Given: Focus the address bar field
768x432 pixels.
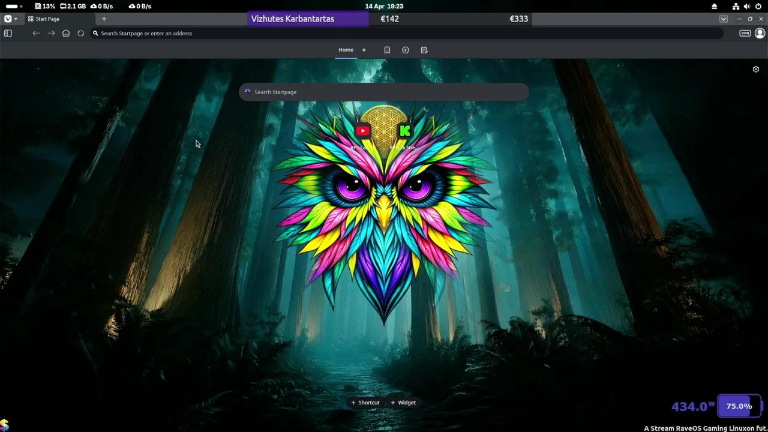Looking at the screenshot, I should point(407,33).
